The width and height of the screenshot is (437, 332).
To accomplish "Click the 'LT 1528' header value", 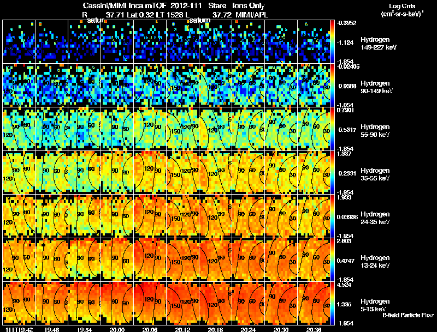I will [170, 15].
